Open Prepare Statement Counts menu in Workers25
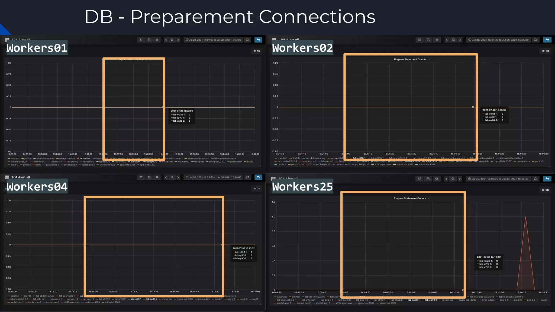Viewport: 555px width, 312px height. (x=411, y=198)
